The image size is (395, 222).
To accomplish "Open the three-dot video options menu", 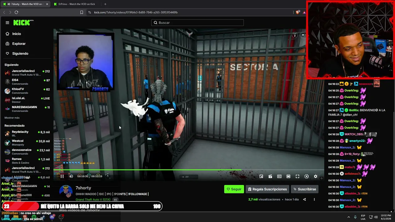I will click(x=314, y=199).
